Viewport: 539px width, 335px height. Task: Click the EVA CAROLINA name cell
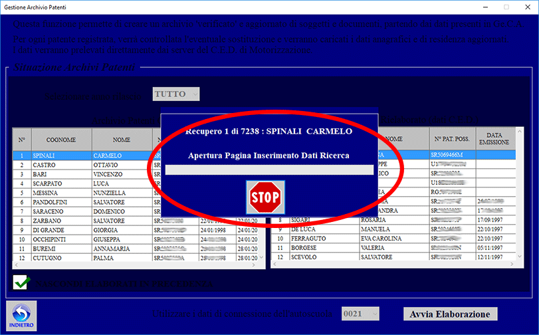click(x=395, y=238)
